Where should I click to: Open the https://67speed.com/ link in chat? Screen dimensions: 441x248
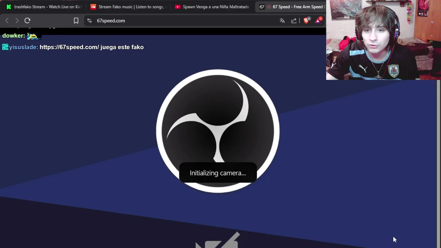click(69, 47)
